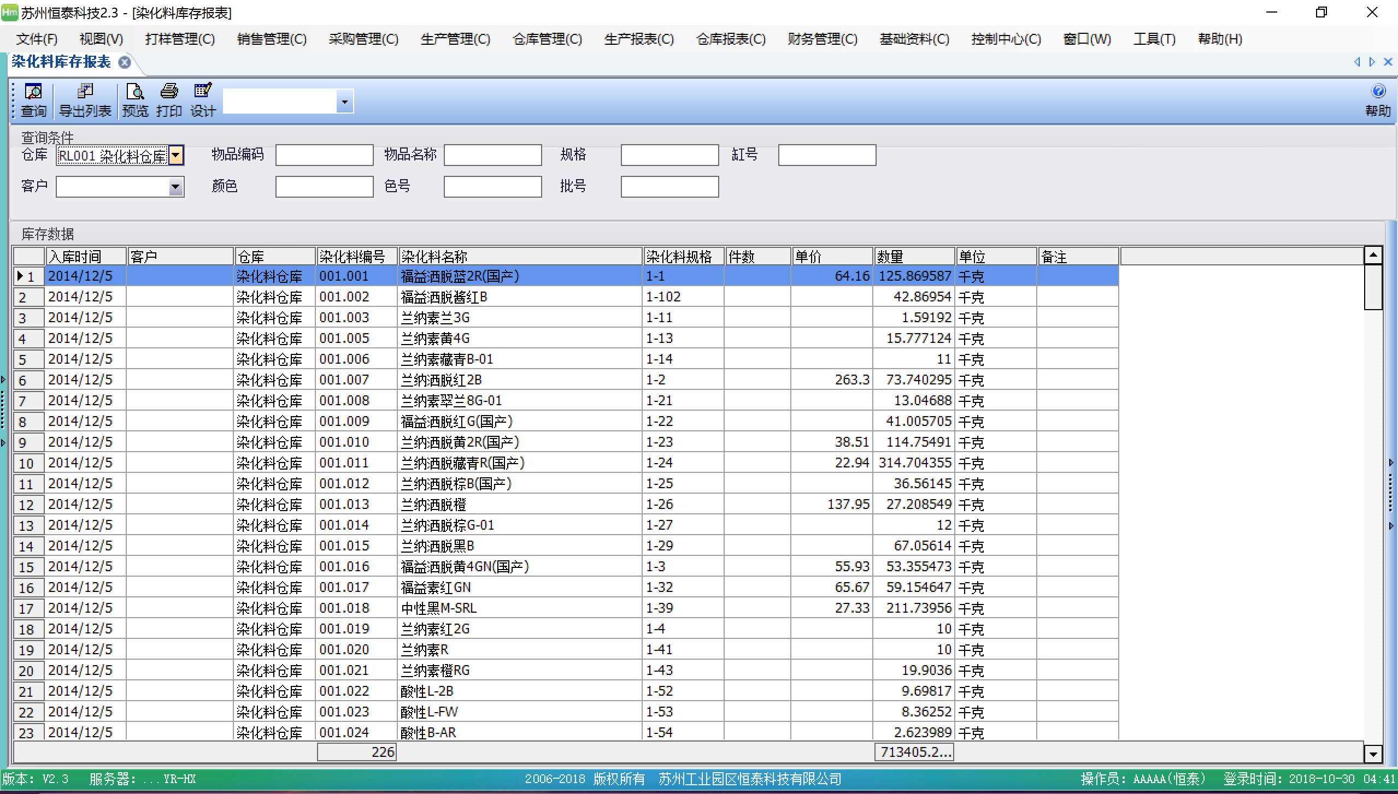Click the 单位 column header

[x=996, y=256]
